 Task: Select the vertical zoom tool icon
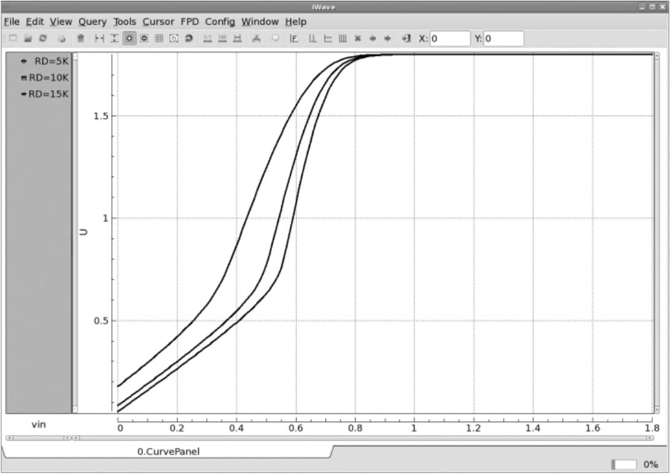pos(114,39)
